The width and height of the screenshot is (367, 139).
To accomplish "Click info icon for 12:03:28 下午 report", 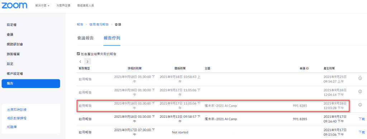I will point(360,105).
